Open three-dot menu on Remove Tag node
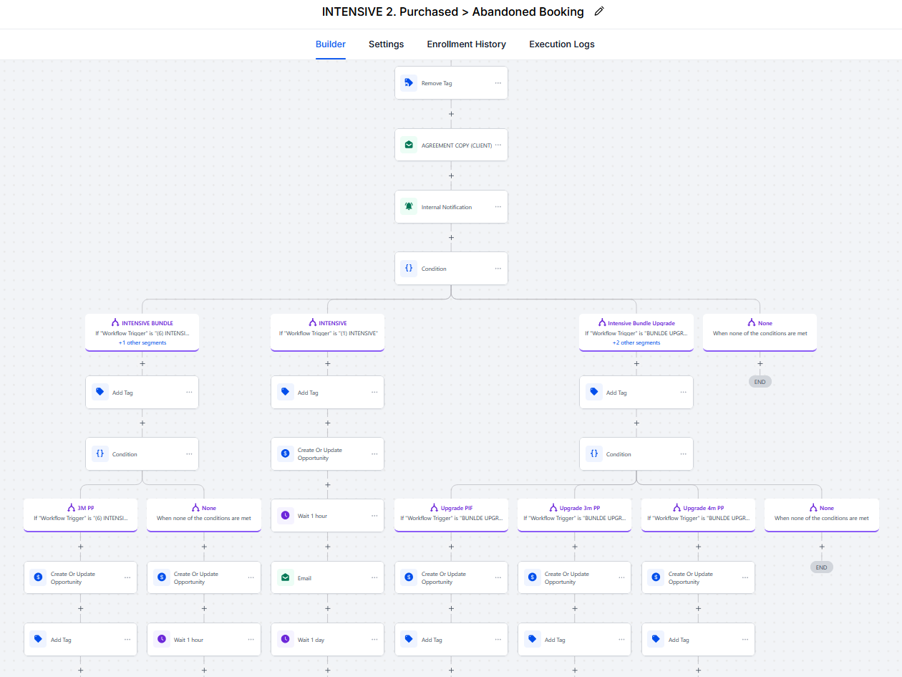This screenshot has width=902, height=677. pos(498,83)
